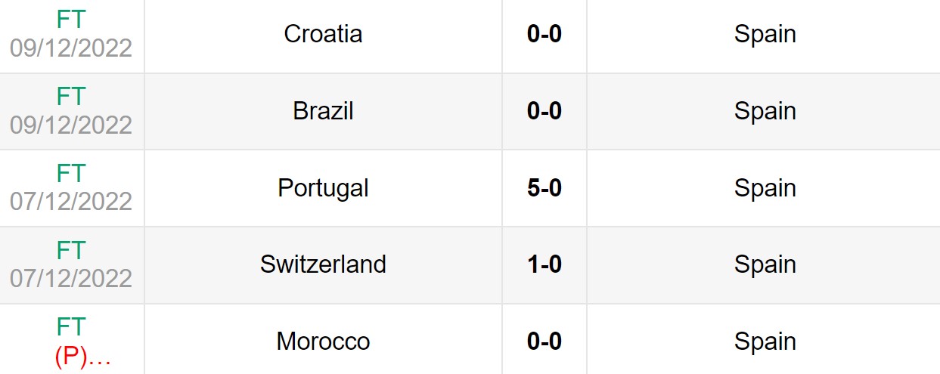Click the Morocco team name
Image resolution: width=940 pixels, height=374 pixels.
323,342
